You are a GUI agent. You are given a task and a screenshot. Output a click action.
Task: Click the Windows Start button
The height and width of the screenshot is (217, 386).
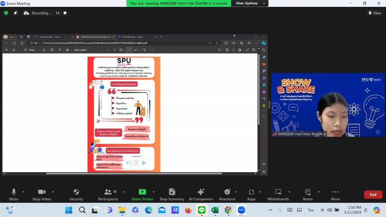pyautogui.click(x=69, y=210)
